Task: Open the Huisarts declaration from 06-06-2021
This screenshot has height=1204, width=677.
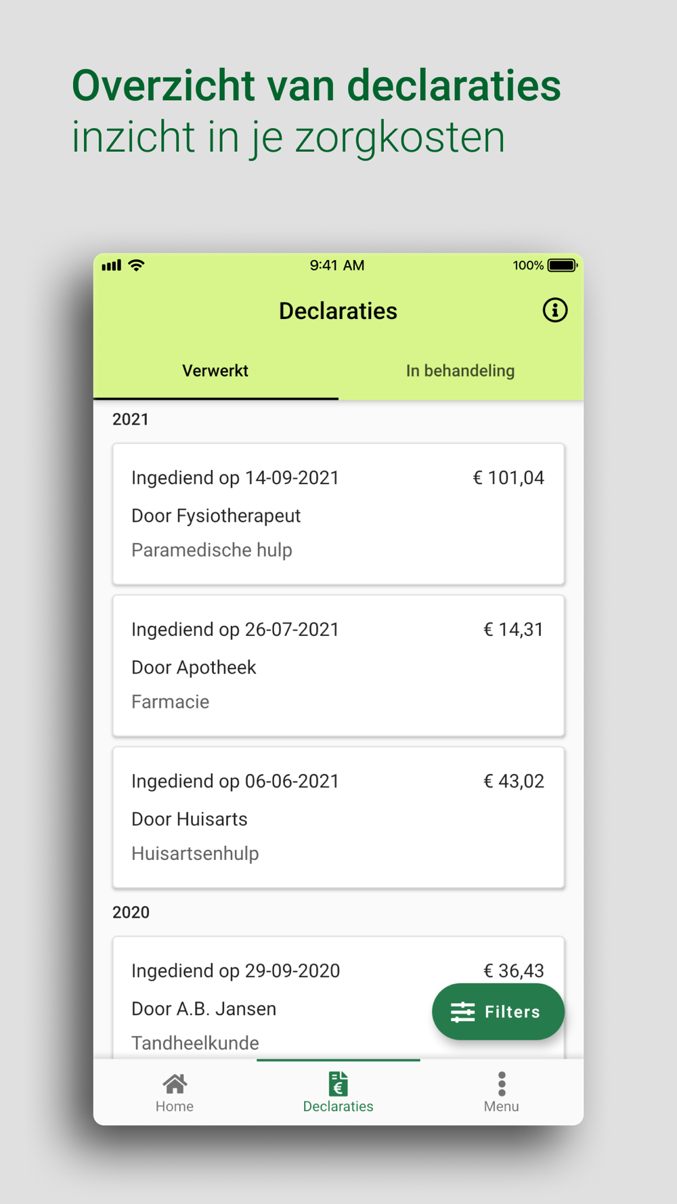Action: (338, 817)
